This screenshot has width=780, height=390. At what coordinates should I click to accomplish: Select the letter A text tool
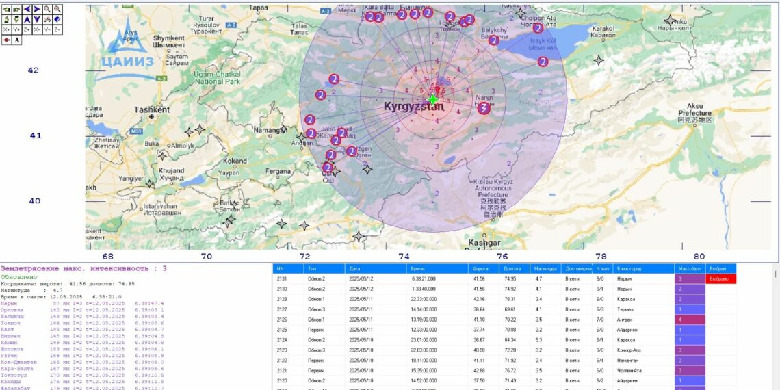16,40
